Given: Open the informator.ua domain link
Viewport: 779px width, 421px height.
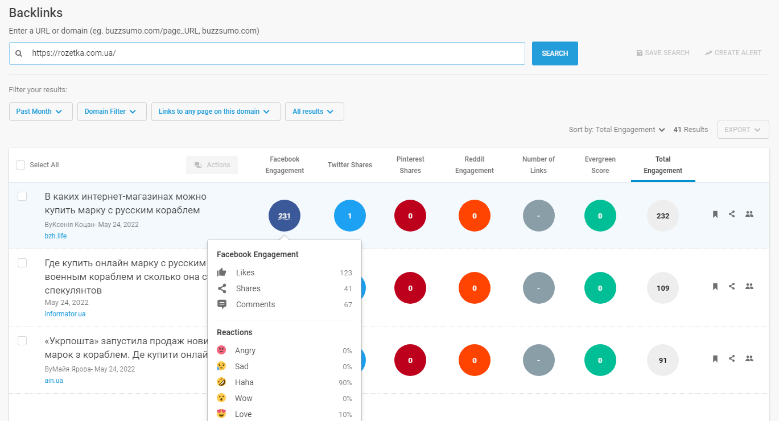Looking at the screenshot, I should (65, 314).
